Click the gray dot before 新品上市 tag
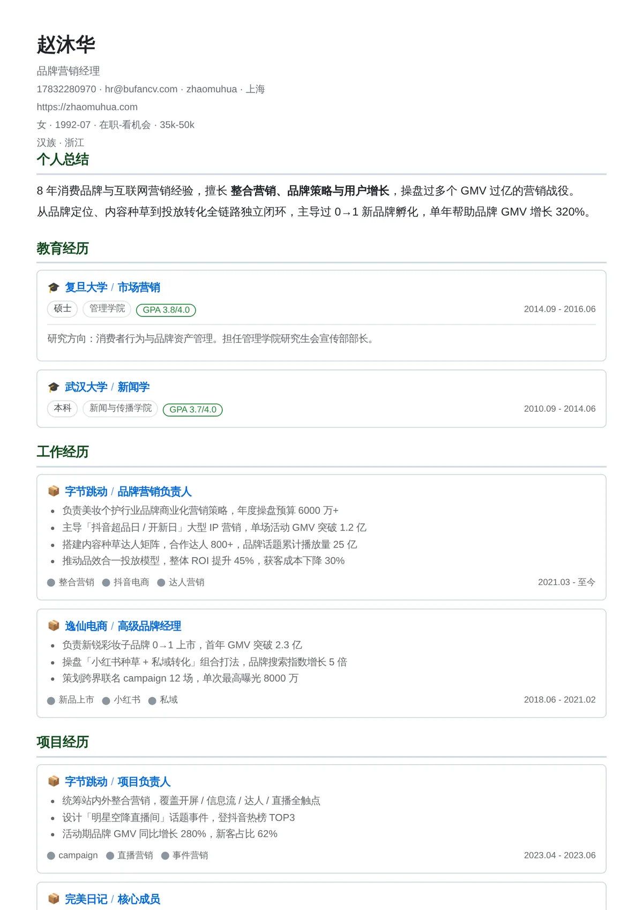 coord(51,701)
